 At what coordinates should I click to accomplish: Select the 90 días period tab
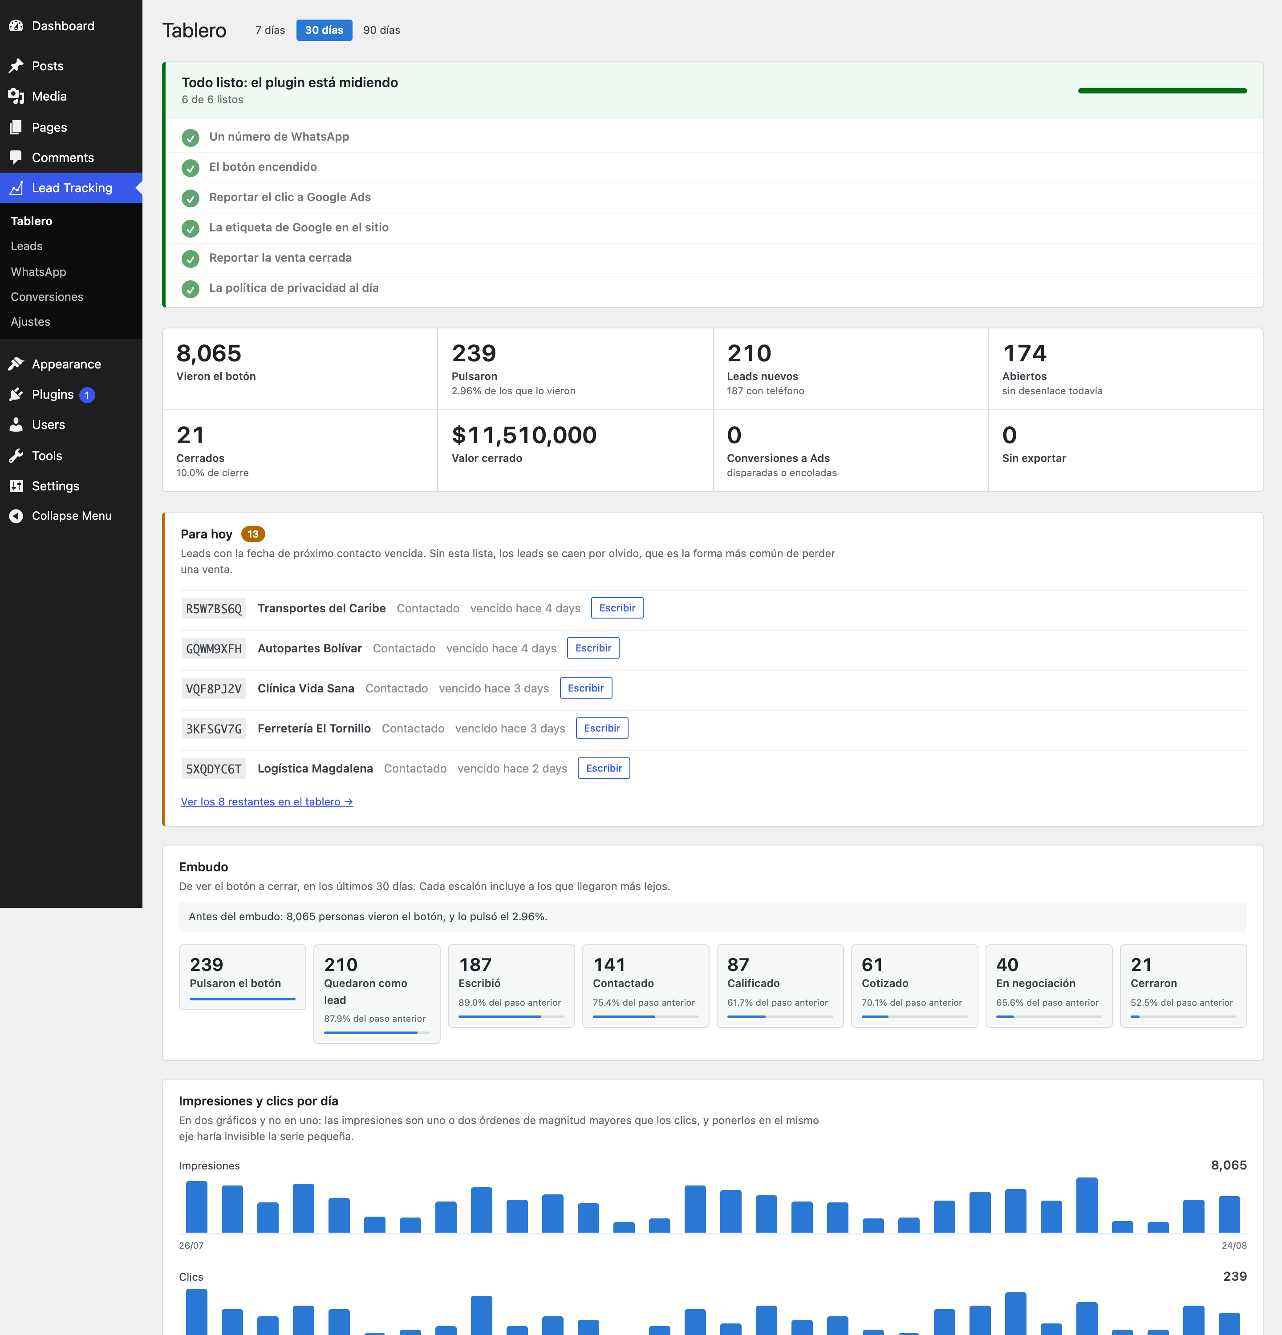coord(381,30)
